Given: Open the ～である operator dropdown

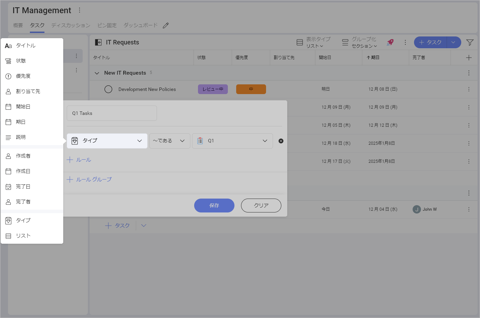Looking at the screenshot, I should 169,141.
